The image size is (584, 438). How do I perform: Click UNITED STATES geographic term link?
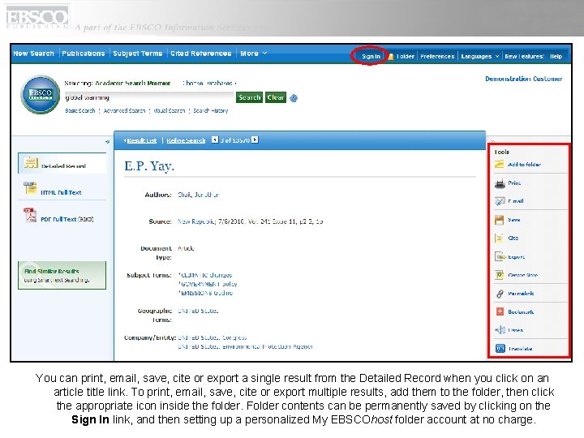(x=198, y=311)
